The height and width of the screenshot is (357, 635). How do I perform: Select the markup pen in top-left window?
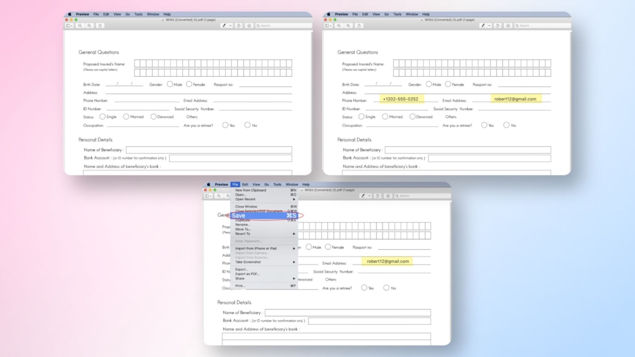point(224,25)
